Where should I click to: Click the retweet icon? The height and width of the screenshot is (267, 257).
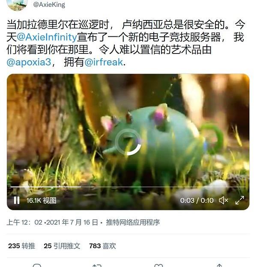point(97,265)
